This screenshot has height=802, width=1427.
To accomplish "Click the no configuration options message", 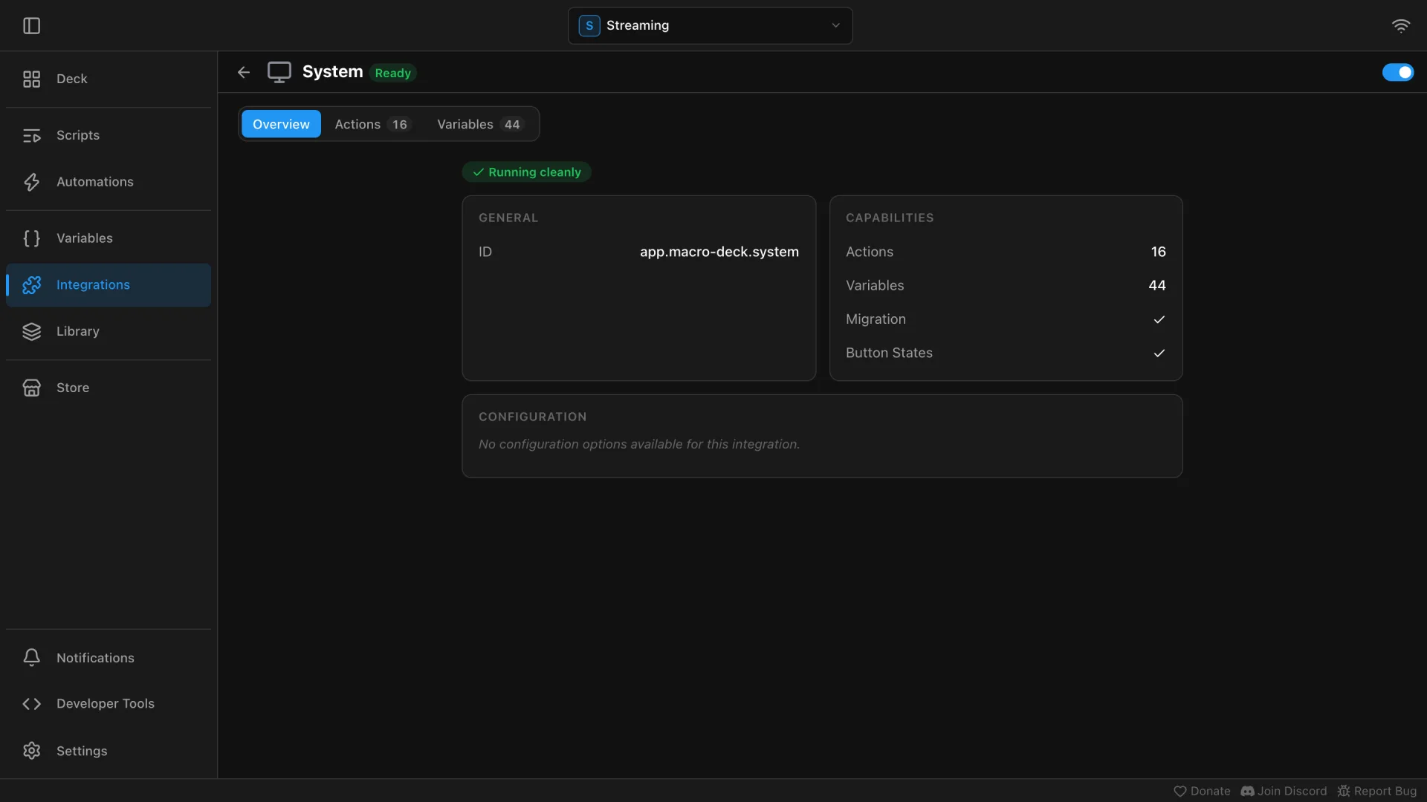I will tap(639, 444).
